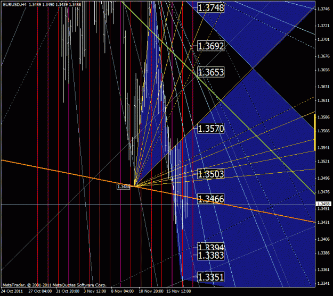This screenshot has height=296, width=333.
Task: Select the 1.3570 price level label
Action: click(x=210, y=129)
